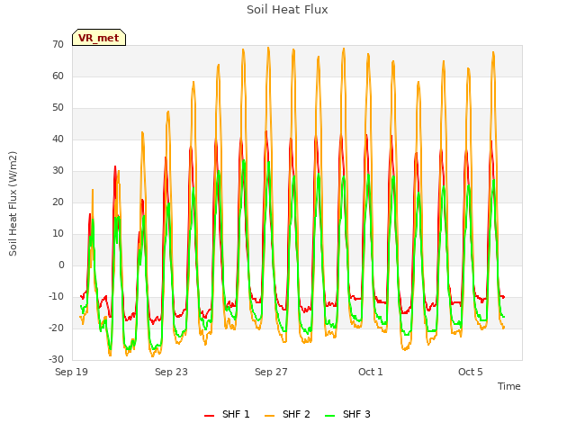Click the 20 y-axis tick label

click(58, 202)
